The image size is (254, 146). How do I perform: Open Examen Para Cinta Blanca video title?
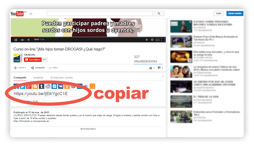pyautogui.click(x=216, y=38)
